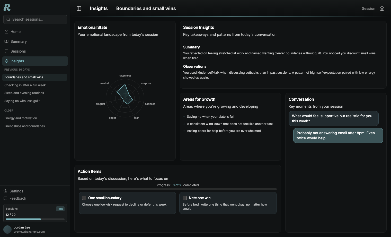Click the action items progress bar

point(177,189)
